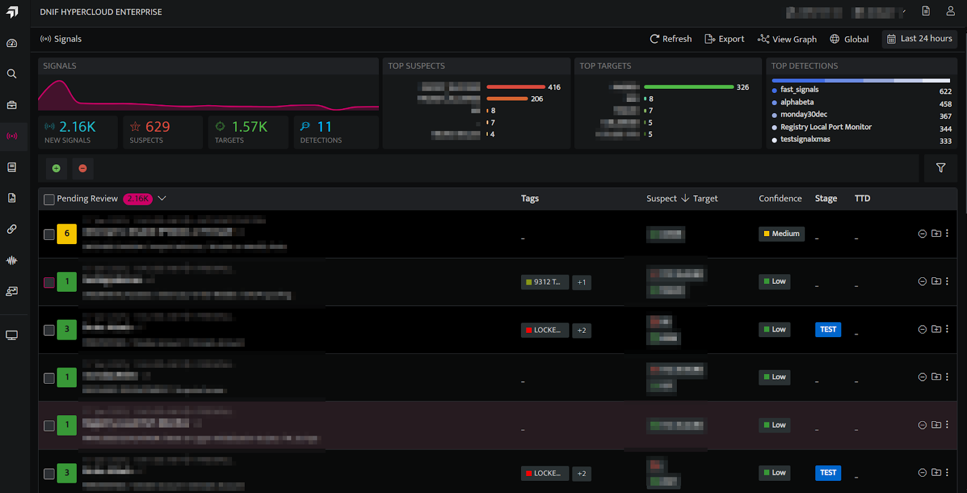The width and height of the screenshot is (967, 493).
Task: Click the green plus circle button
Action: coord(56,169)
